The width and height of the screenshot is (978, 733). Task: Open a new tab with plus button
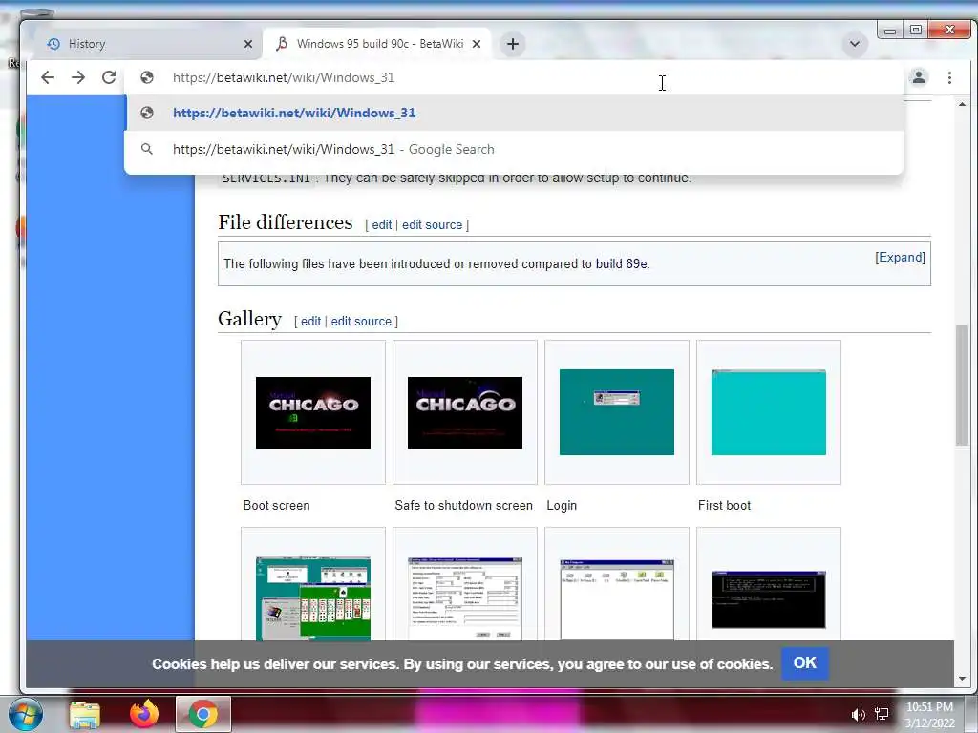pyautogui.click(x=513, y=44)
